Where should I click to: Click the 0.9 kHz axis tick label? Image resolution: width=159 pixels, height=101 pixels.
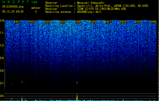point(2,58)
